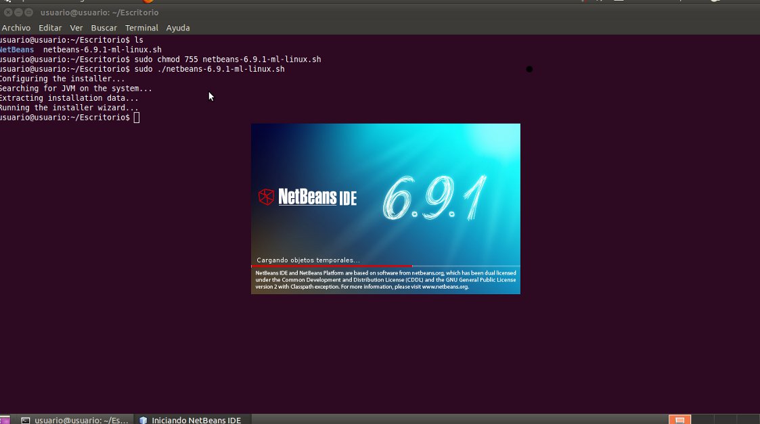This screenshot has height=424, width=760.
Task: Click the 'Cargando objetos temporales...' status text
Action: coord(309,260)
